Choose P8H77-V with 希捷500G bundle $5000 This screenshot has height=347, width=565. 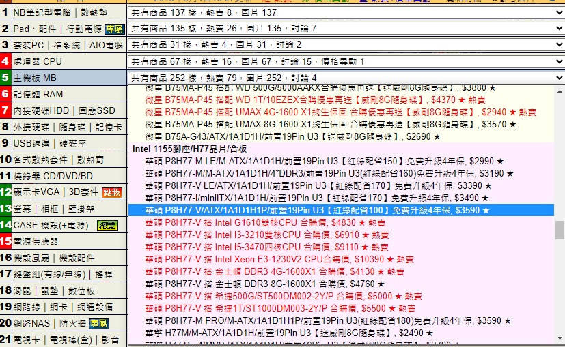tap(341, 297)
